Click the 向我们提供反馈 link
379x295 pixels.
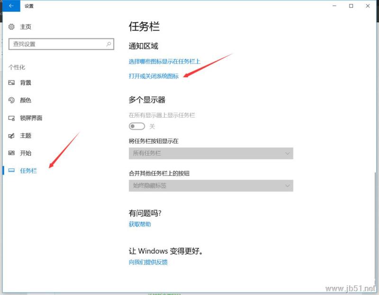coord(148,262)
